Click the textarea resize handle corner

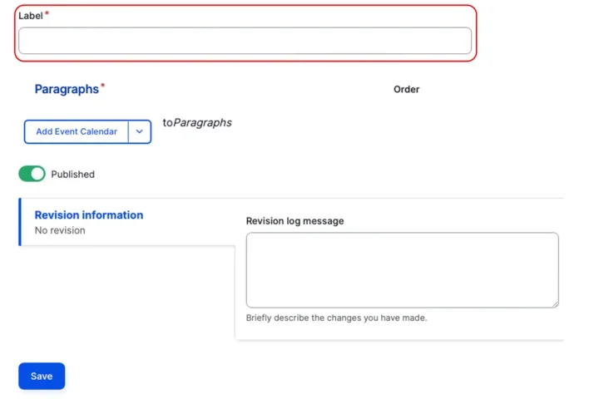coord(554,303)
